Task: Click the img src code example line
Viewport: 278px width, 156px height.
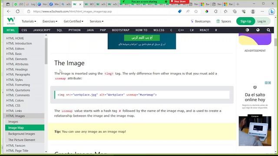Action: [107, 95]
